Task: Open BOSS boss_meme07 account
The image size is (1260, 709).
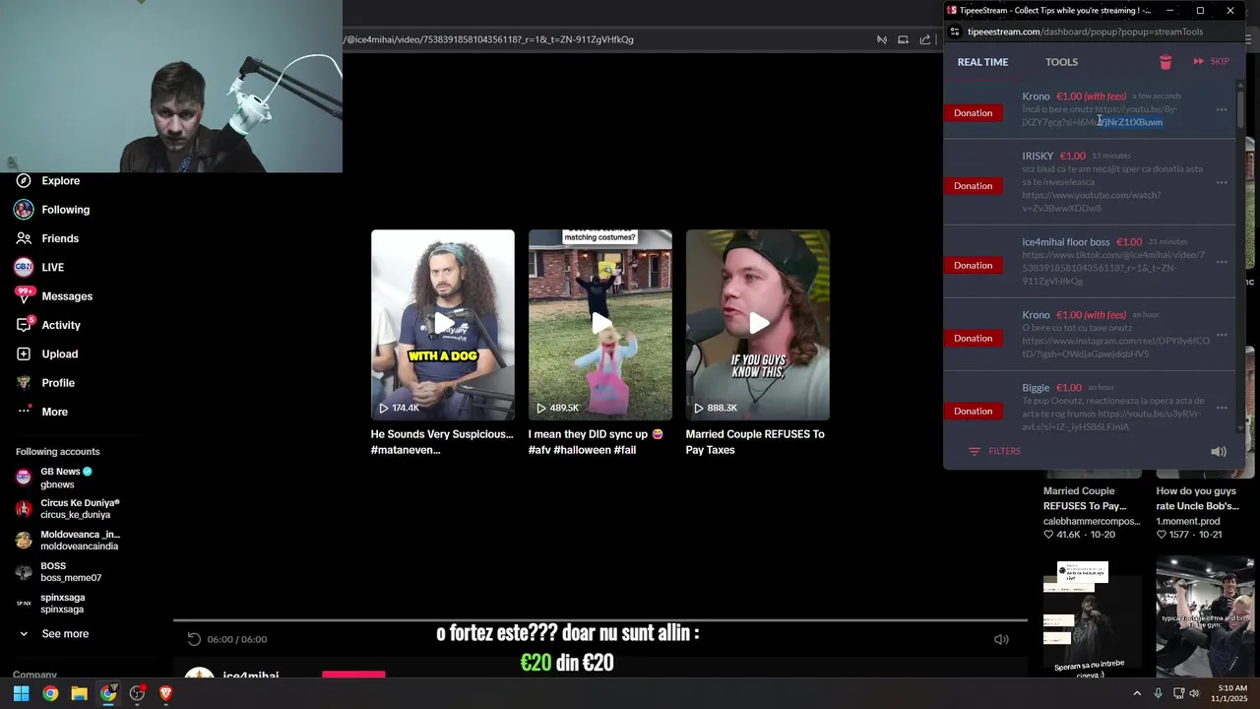Action: tap(59, 572)
